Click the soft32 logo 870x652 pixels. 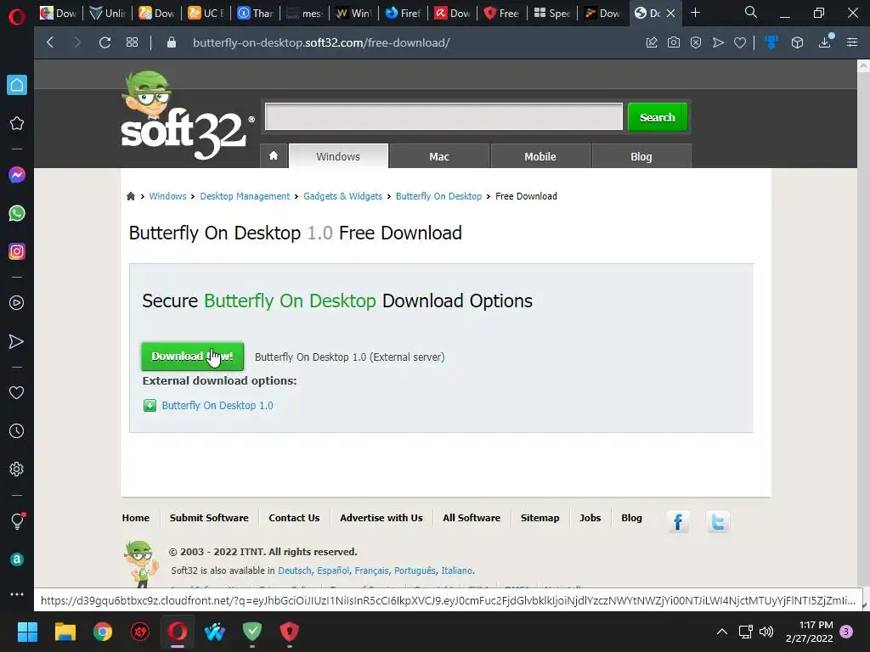tap(186, 115)
